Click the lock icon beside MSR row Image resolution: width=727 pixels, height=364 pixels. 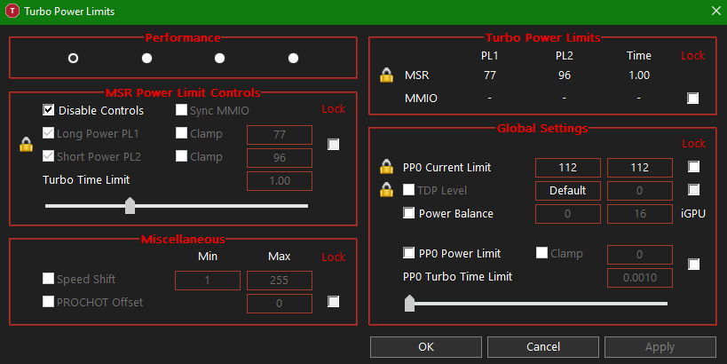386,75
